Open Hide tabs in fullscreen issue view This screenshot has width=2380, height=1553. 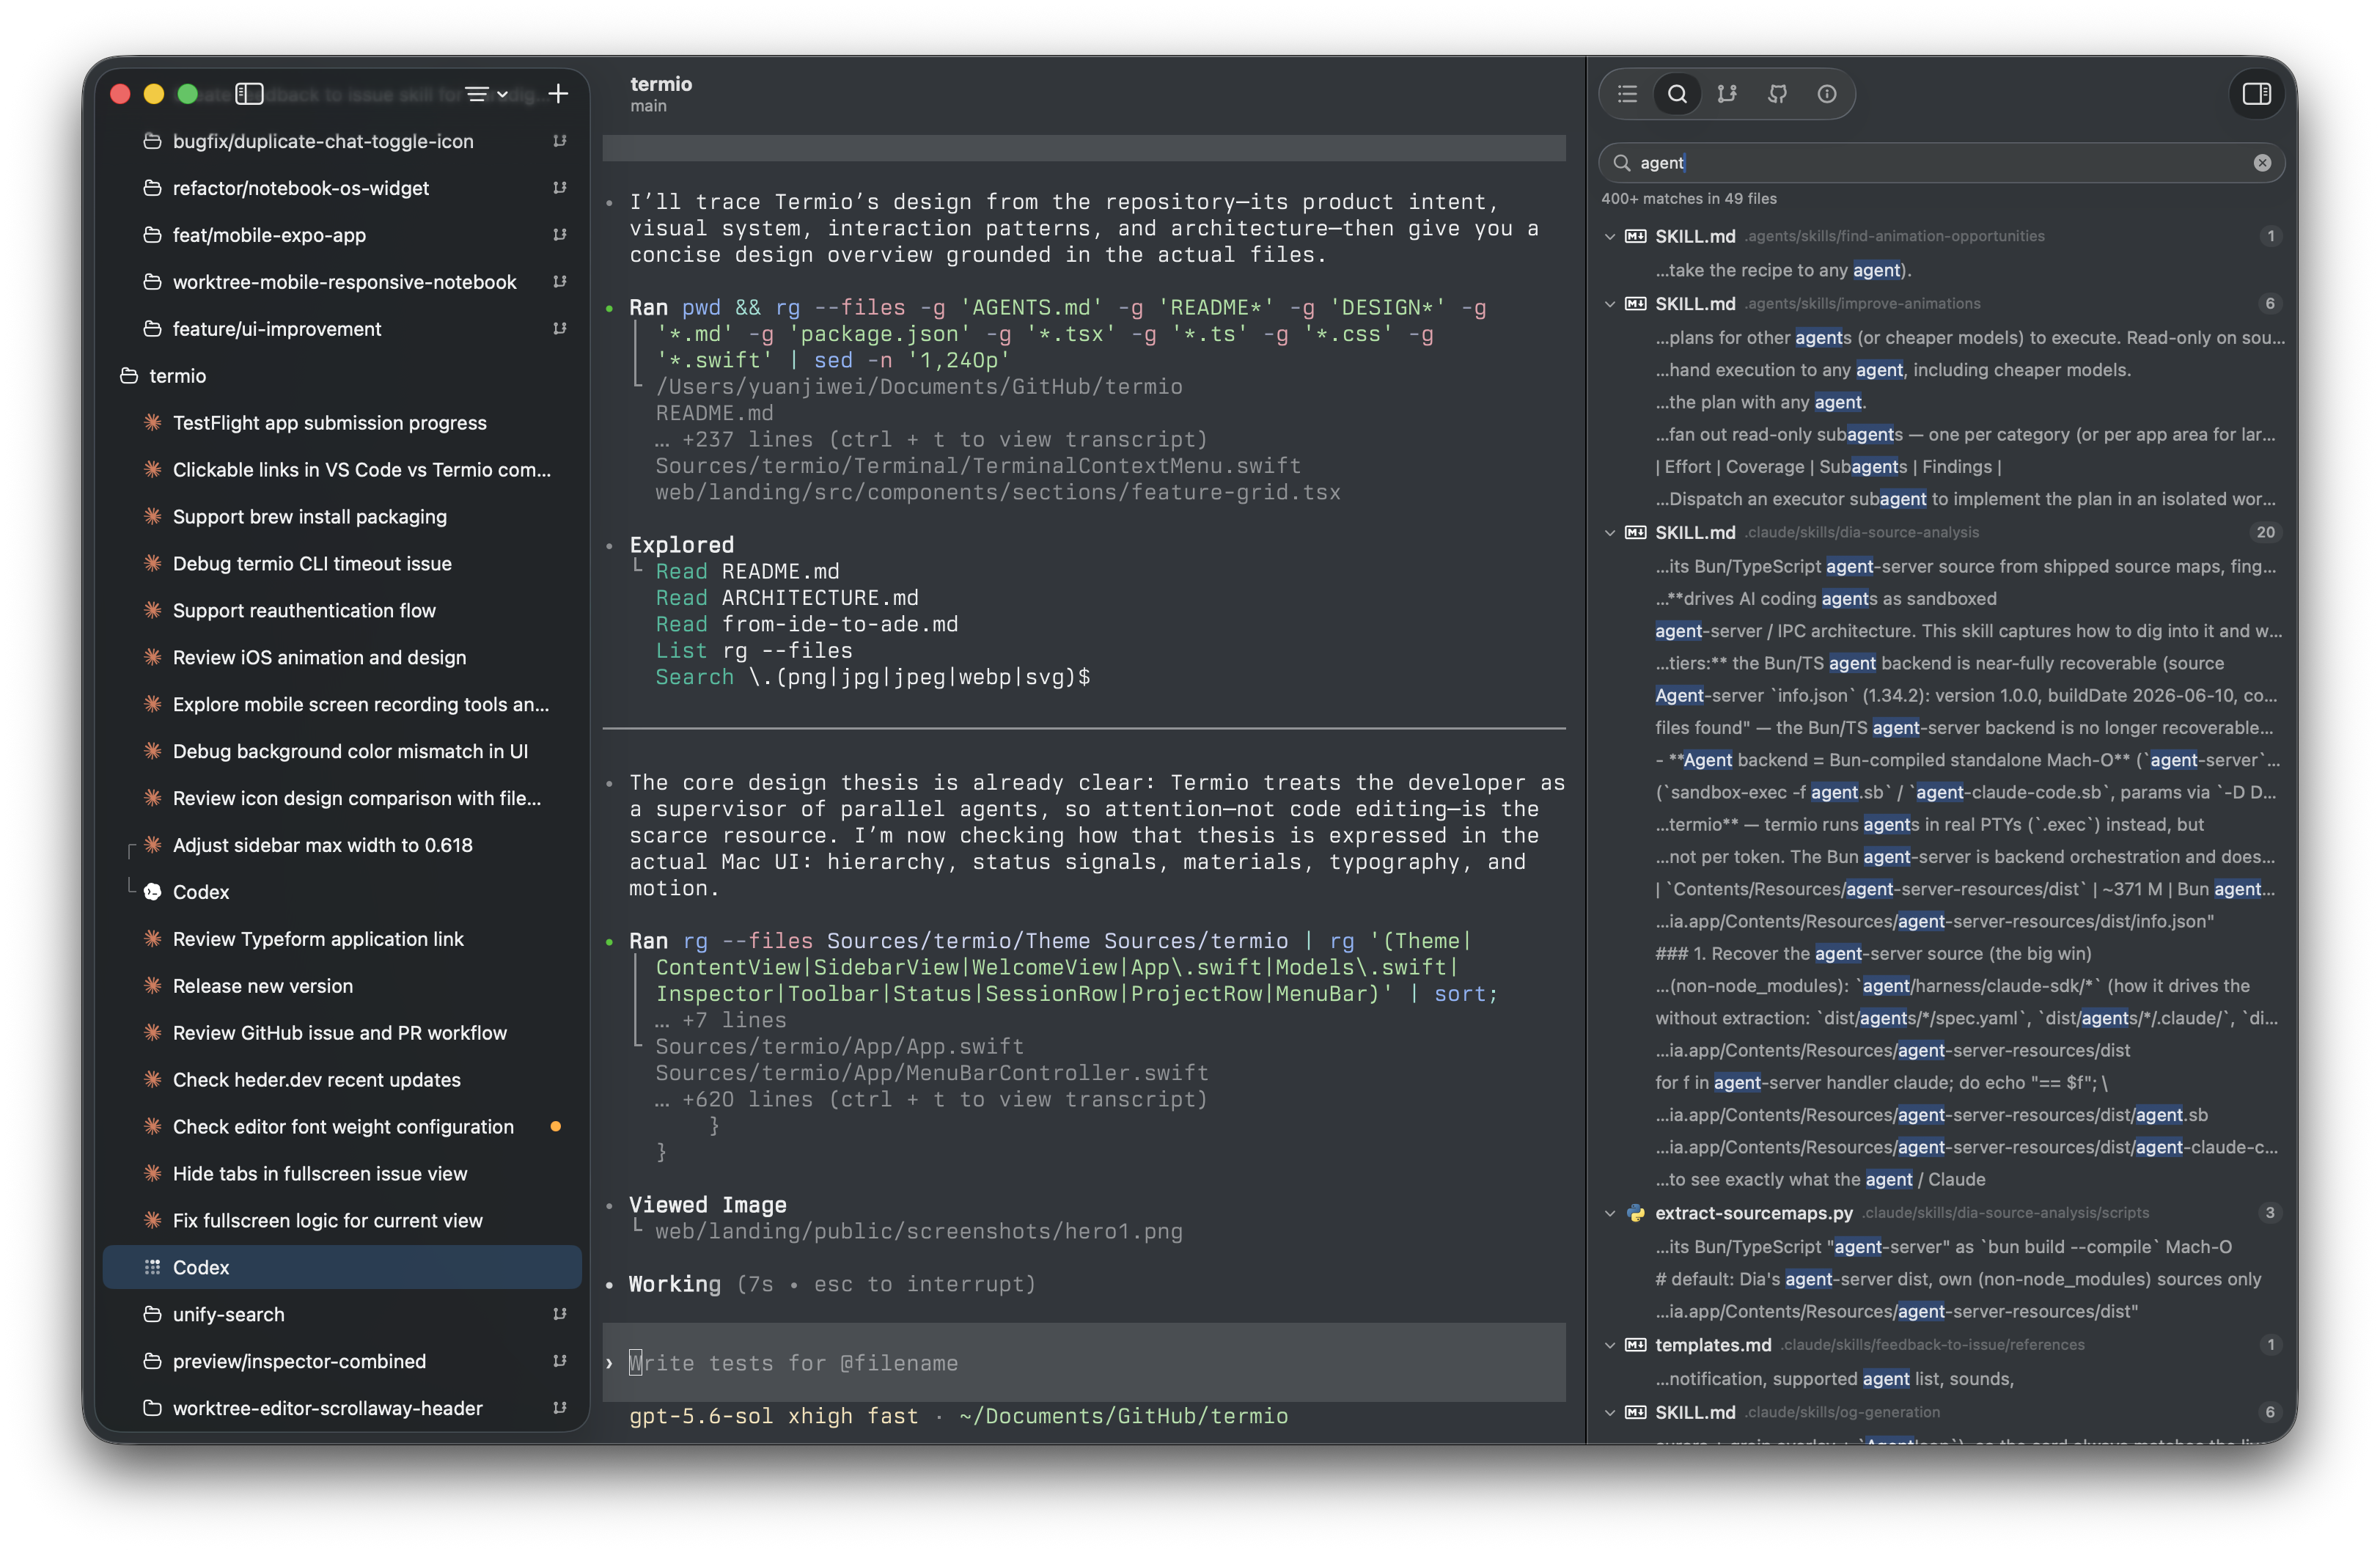pyautogui.click(x=342, y=1174)
